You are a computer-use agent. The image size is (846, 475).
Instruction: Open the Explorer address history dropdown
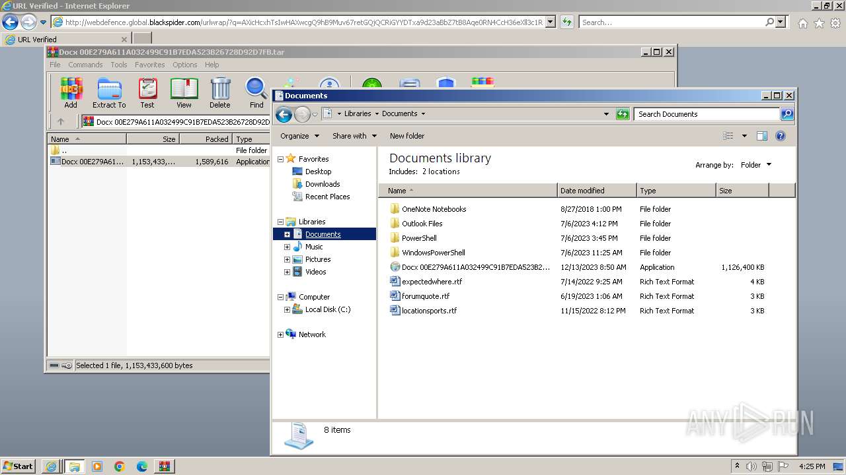coord(606,114)
